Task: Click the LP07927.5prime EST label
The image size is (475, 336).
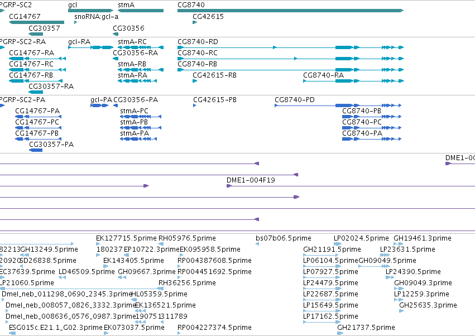Action: point(331,272)
